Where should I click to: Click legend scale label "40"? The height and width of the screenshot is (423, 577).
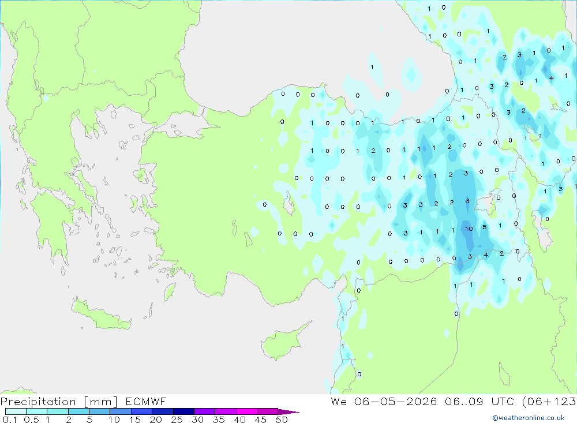(x=239, y=420)
